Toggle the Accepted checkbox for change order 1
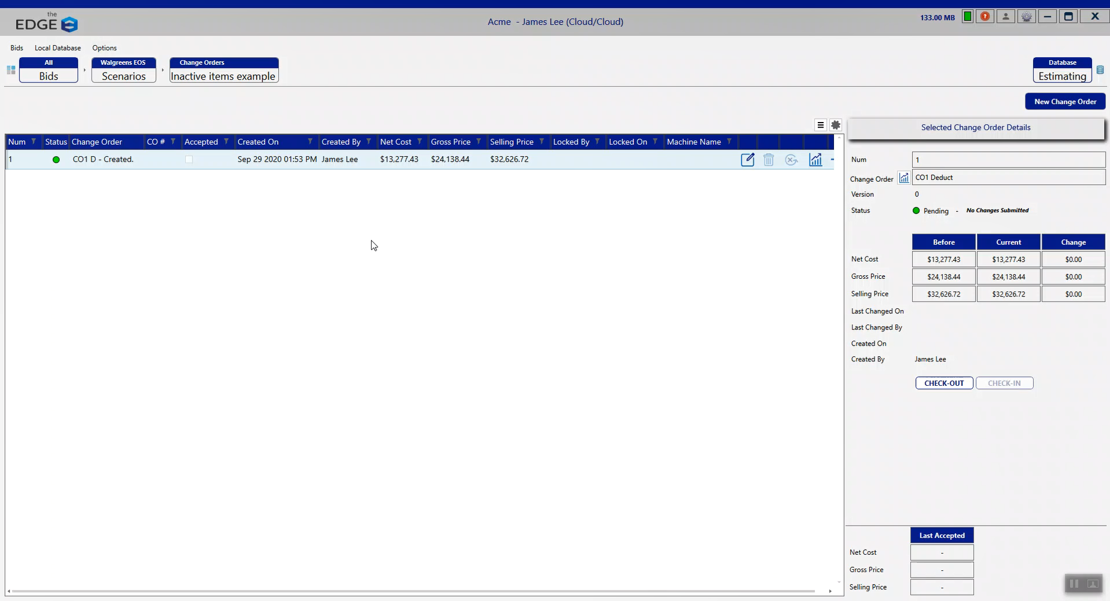 point(189,159)
